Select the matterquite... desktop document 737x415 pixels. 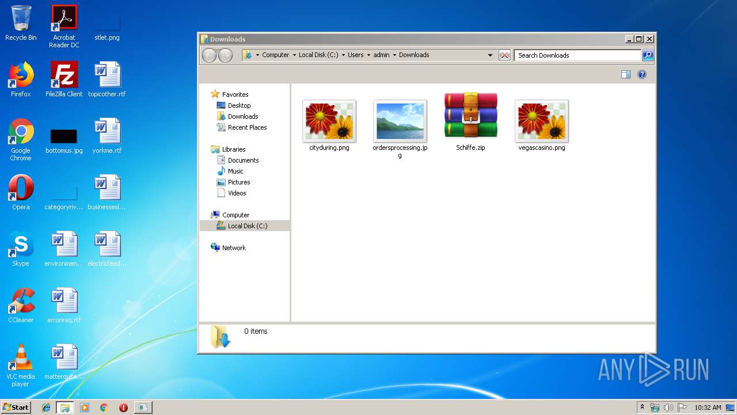64,363
